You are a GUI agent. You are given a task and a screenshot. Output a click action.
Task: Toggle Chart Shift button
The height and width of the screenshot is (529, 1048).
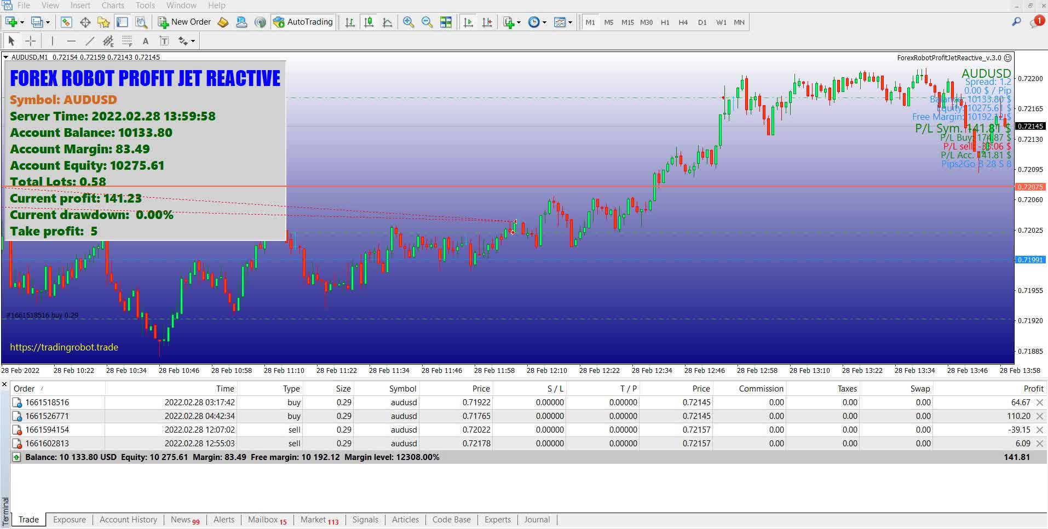point(487,22)
